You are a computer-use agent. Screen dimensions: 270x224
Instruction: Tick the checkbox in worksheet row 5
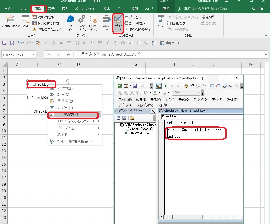29,97
